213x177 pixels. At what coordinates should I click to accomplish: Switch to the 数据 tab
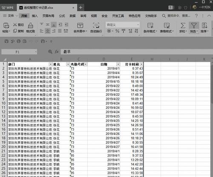pos(72,16)
